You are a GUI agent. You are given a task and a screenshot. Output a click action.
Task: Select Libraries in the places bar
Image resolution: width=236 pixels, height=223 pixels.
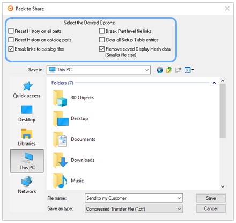(27, 138)
